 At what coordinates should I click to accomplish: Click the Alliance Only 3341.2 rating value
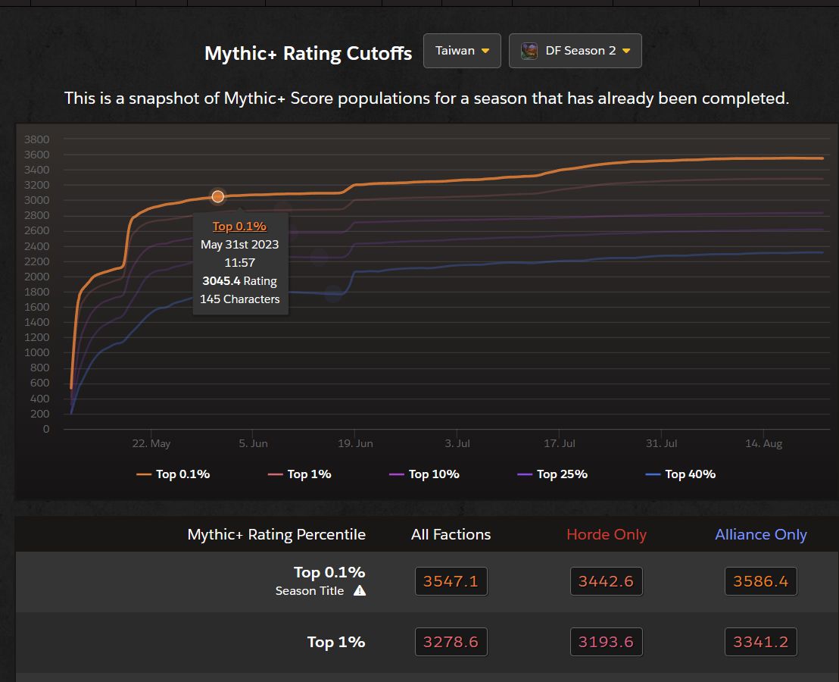tap(760, 642)
